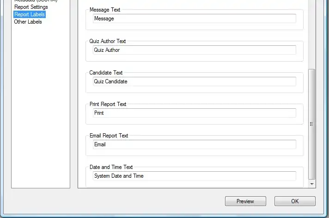Click the 'Quiz Author Text' group label
This screenshot has width=329, height=218.
pos(107,41)
